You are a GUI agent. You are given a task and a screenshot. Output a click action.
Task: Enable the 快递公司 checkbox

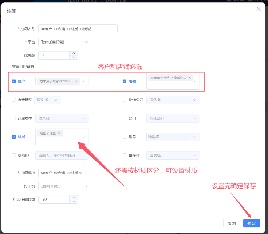pyautogui.click(x=125, y=100)
